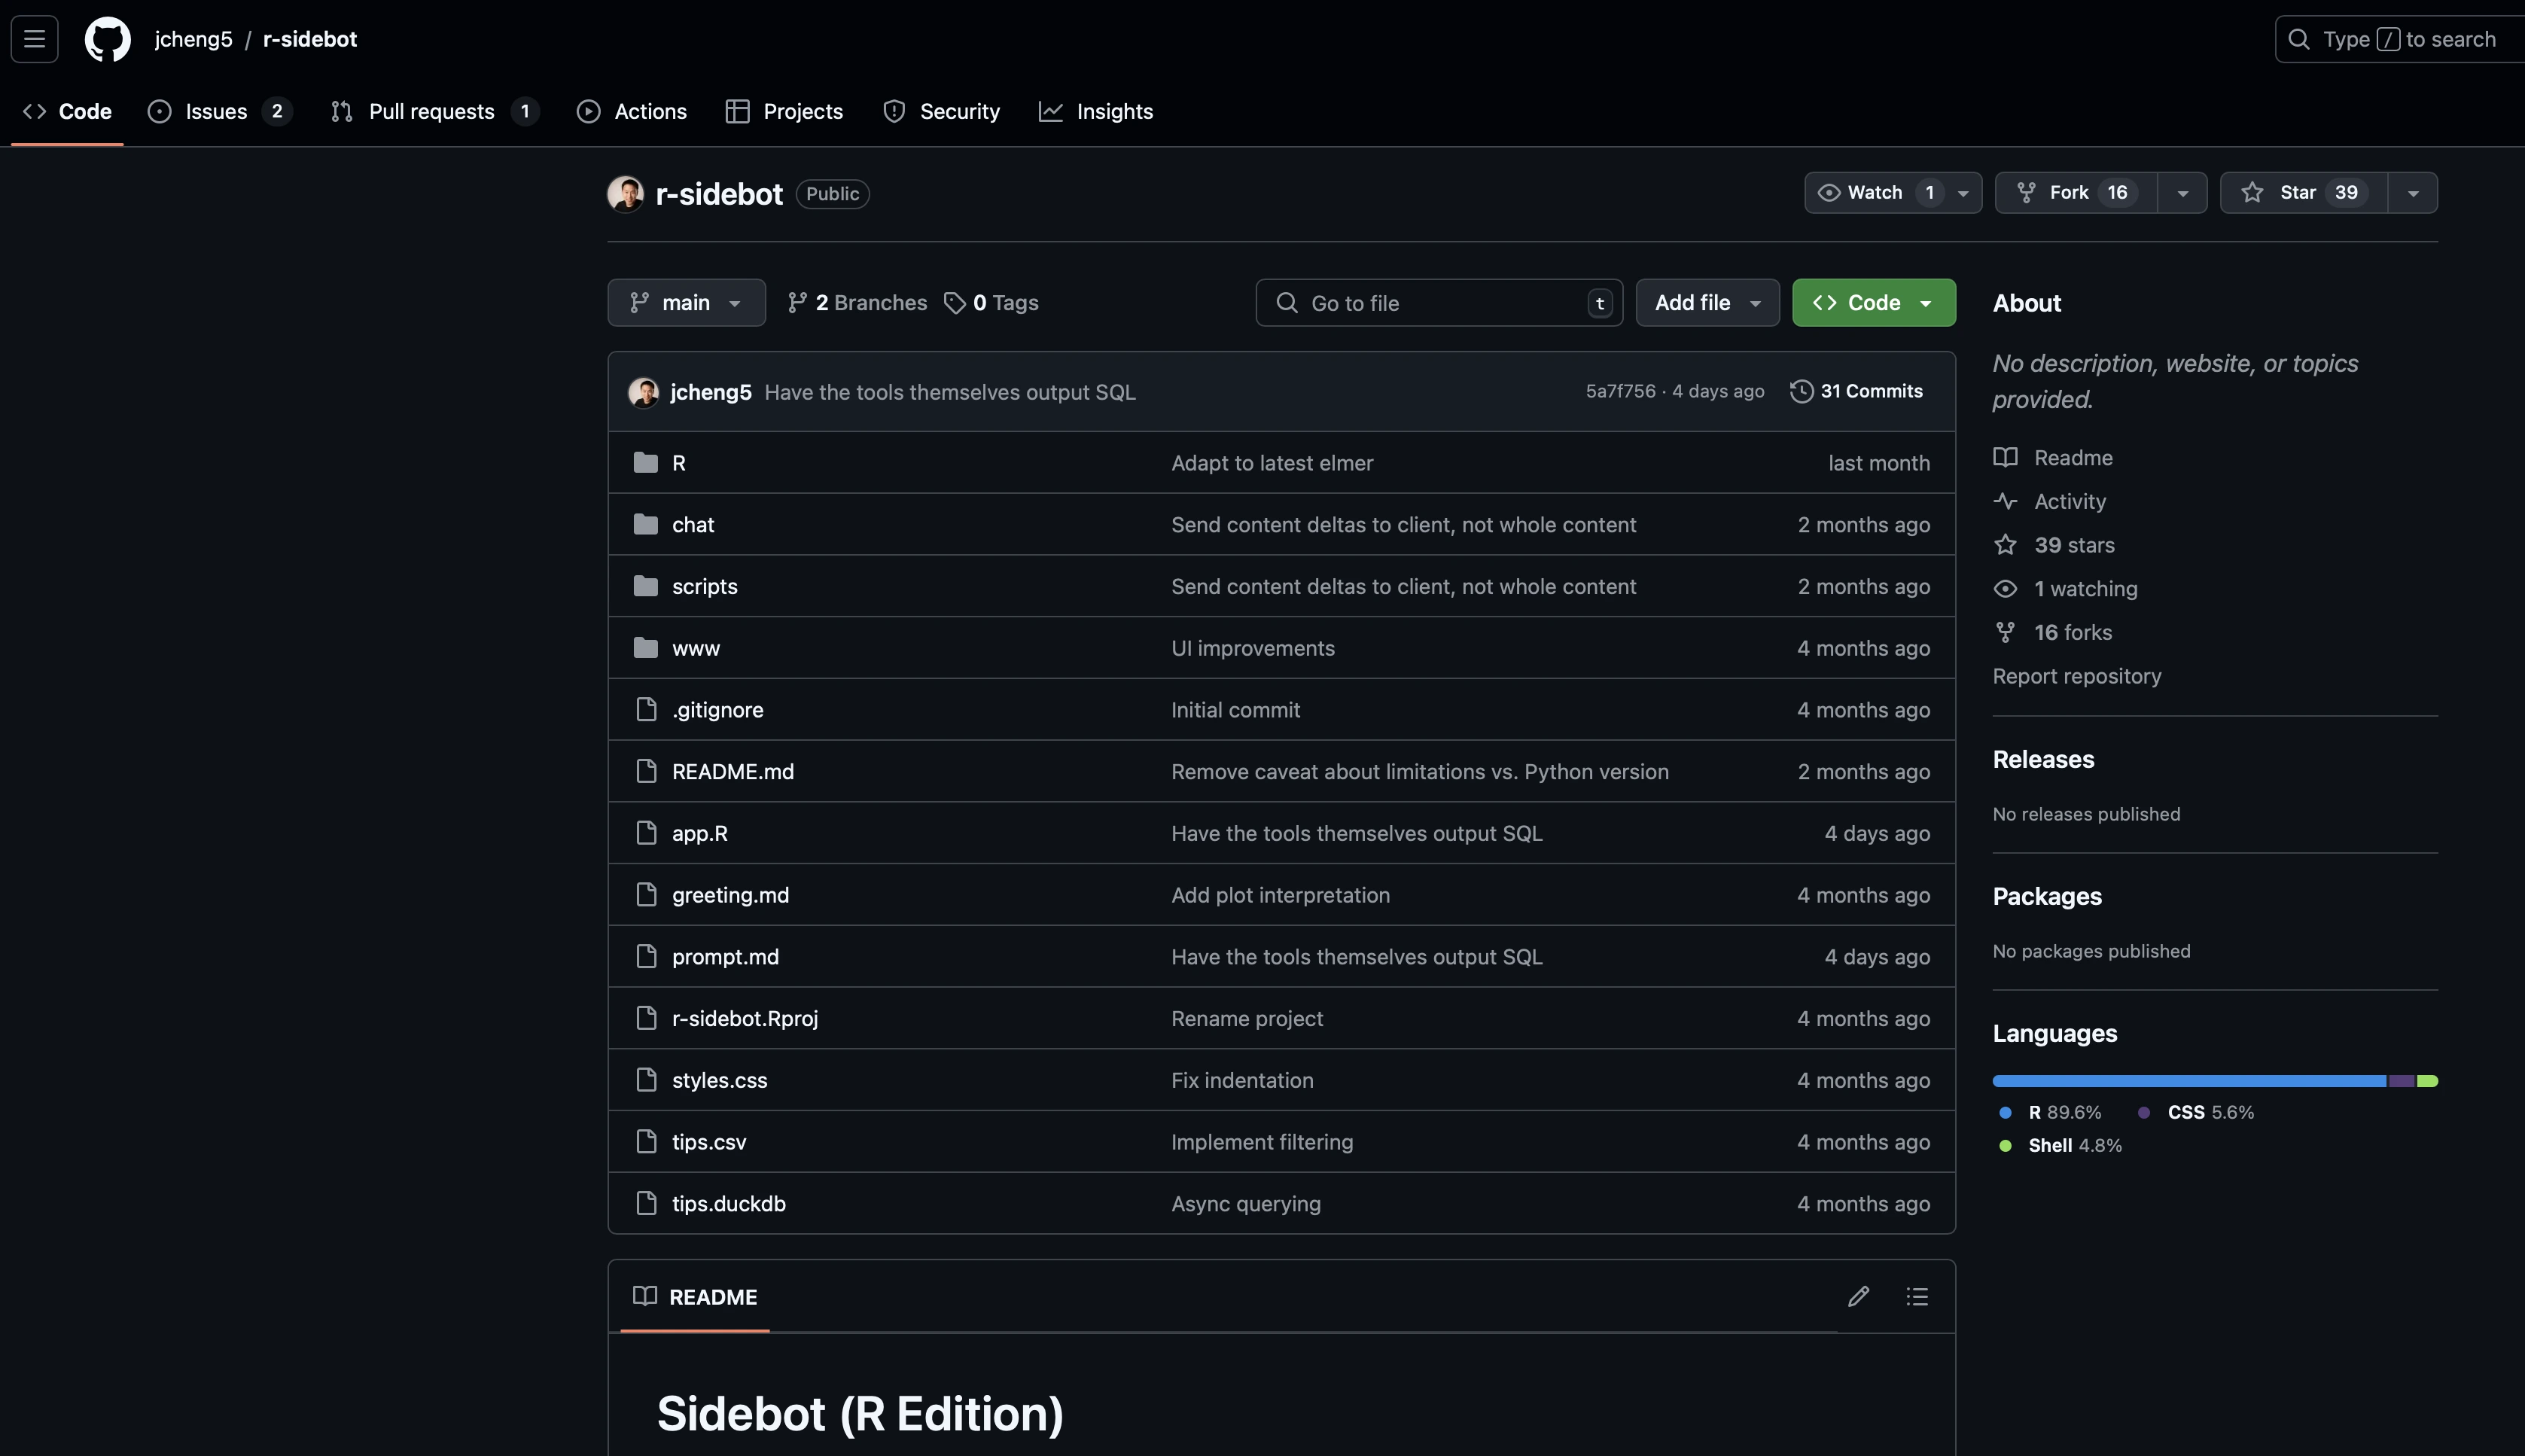
Task: Click the commit author avatar in latest commit row
Action: coord(643,392)
